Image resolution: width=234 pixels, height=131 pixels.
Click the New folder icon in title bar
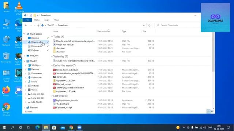pos(35,15)
